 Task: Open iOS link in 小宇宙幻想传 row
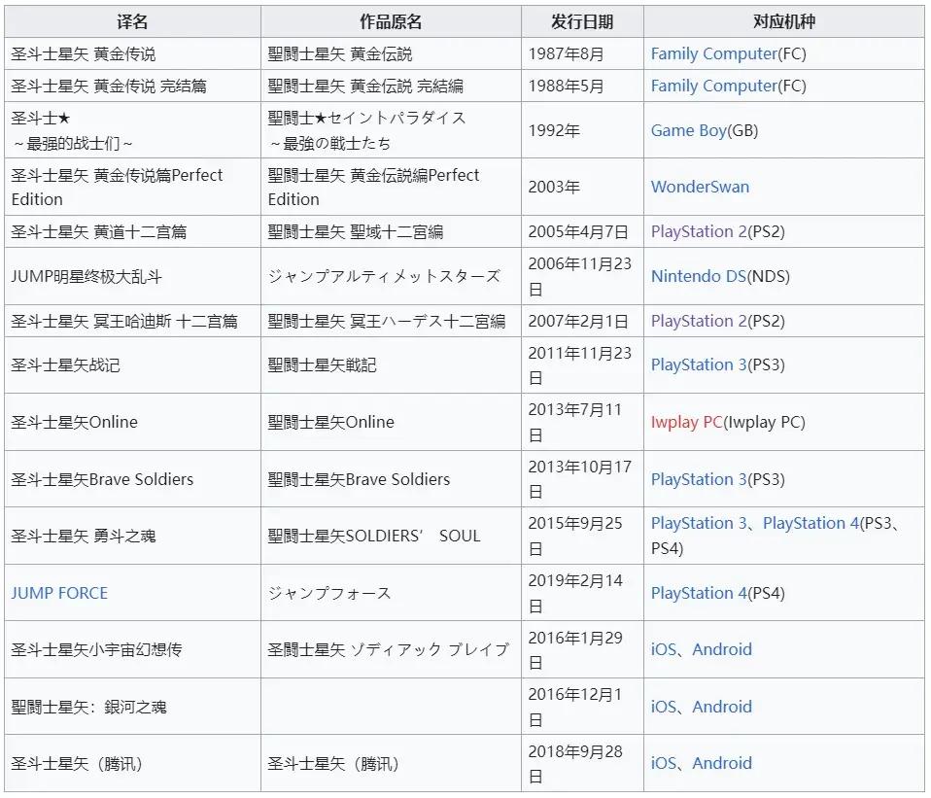(664, 649)
